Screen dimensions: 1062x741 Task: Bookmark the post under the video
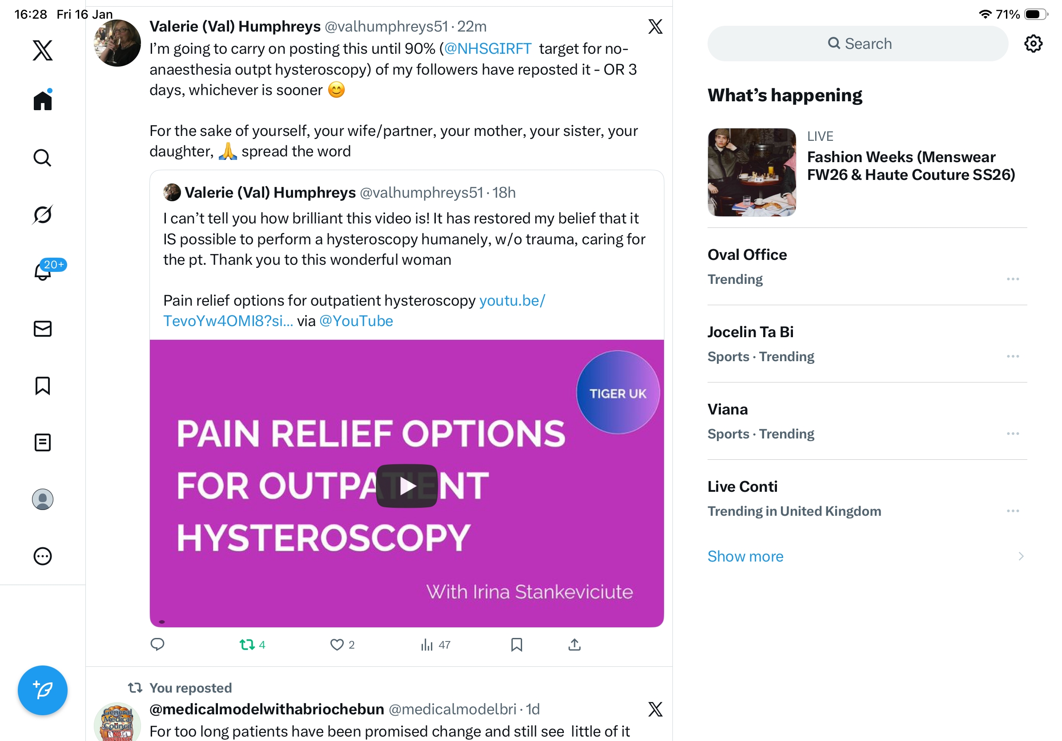point(517,645)
